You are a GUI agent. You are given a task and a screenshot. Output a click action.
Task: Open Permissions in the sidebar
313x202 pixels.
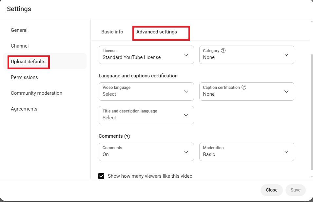24,77
